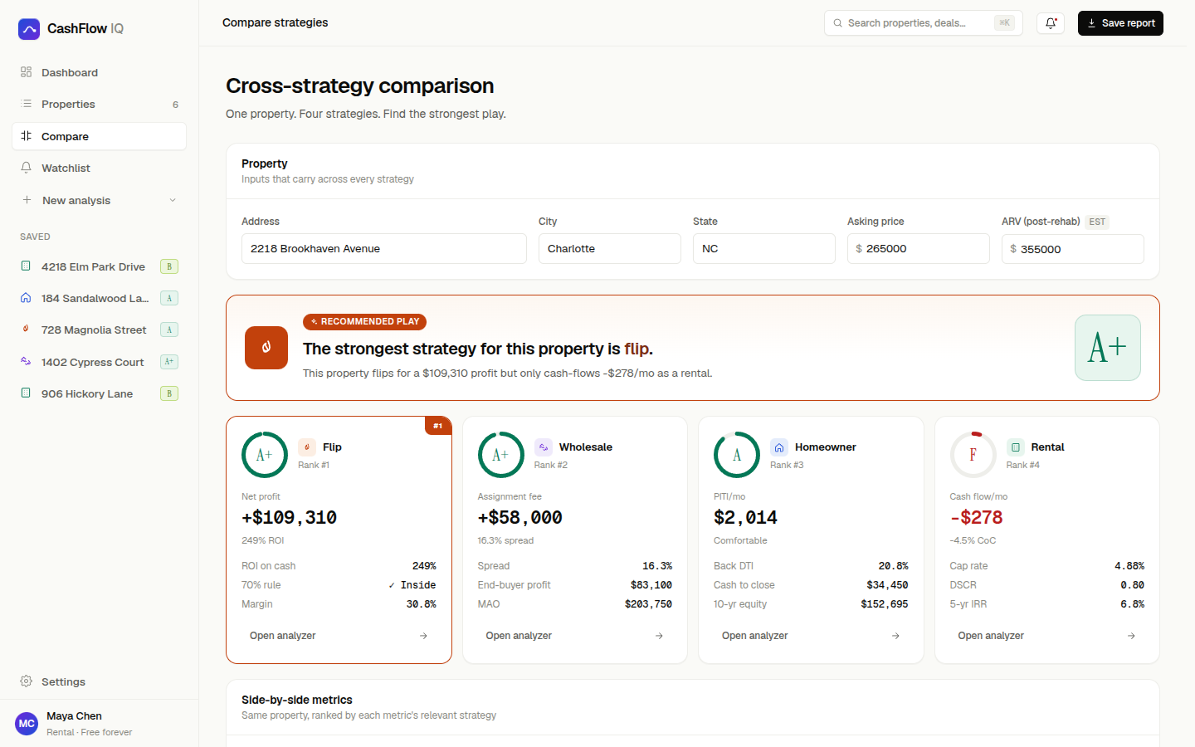
Task: Click the Wholesale card A+ grade ring
Action: [x=501, y=455]
